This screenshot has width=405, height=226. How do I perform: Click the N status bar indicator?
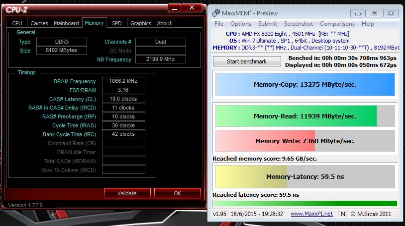coord(343,214)
